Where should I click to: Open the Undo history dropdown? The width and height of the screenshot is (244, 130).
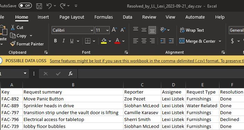(55, 6)
